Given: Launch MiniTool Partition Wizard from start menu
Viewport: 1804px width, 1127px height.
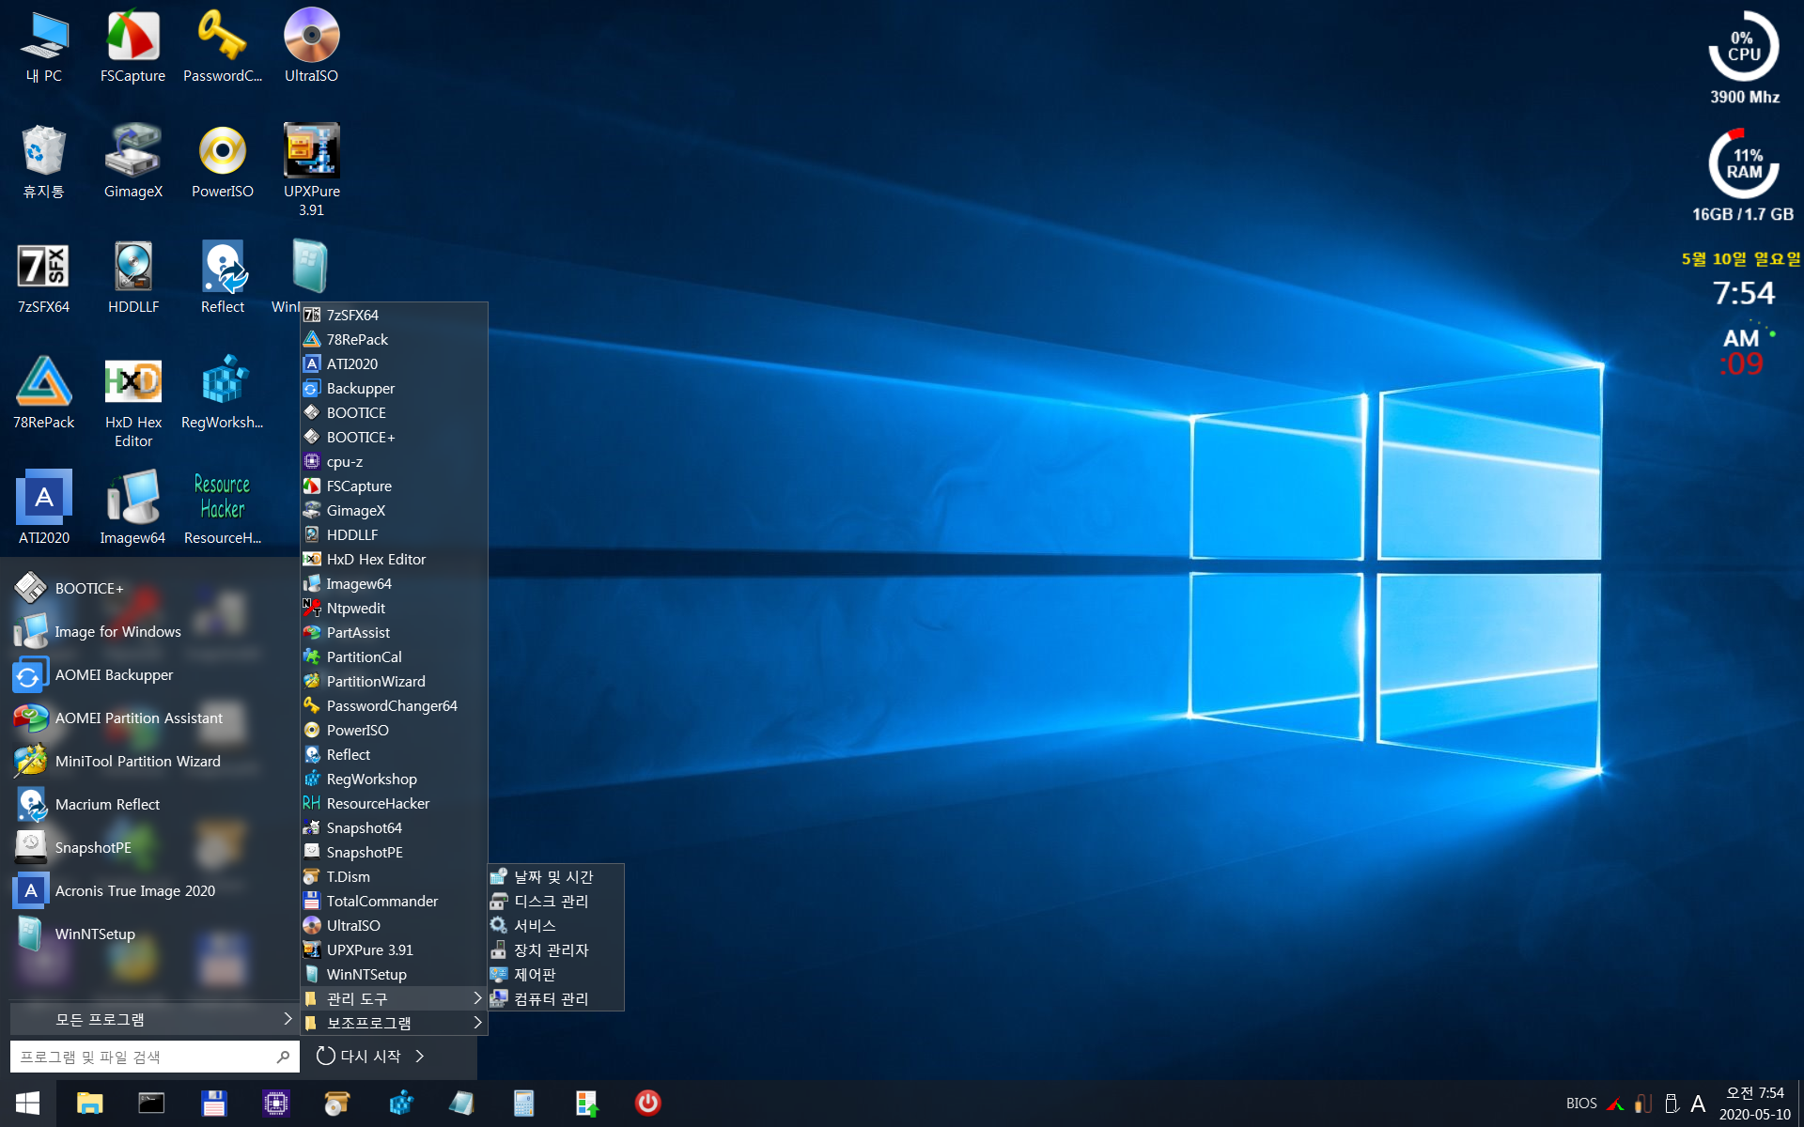Looking at the screenshot, I should (x=150, y=761).
